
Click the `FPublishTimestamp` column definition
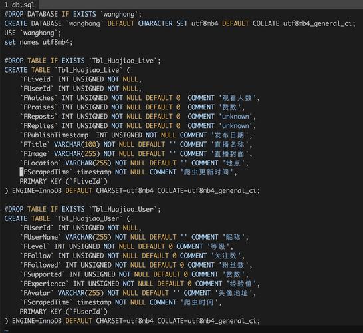(136, 135)
